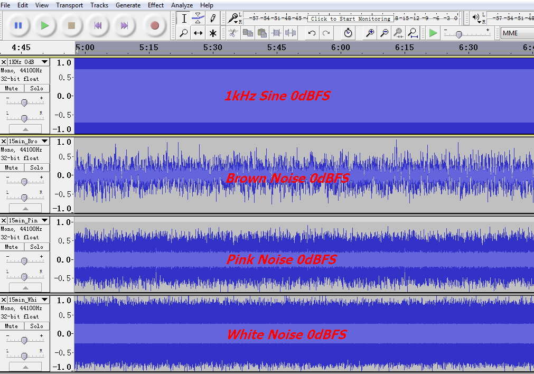Click the recording meter microphone icon

(233, 18)
